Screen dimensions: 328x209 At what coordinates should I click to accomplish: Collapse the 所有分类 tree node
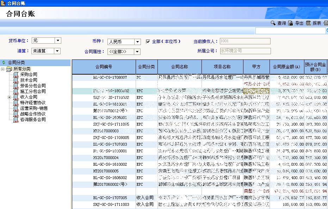3,69
